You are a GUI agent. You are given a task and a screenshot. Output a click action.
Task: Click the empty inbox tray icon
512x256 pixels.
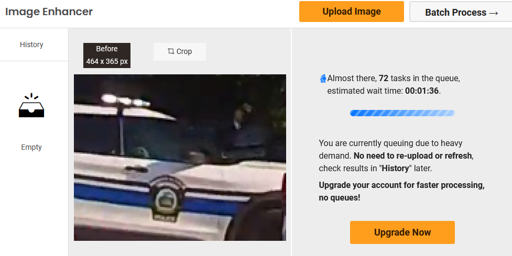click(31, 105)
